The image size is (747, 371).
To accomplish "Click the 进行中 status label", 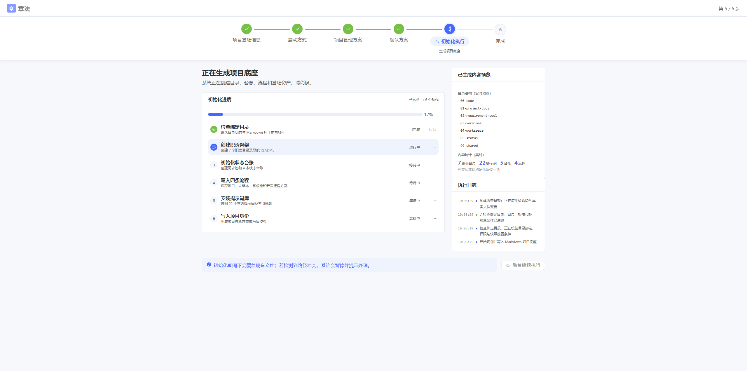I will pos(414,147).
